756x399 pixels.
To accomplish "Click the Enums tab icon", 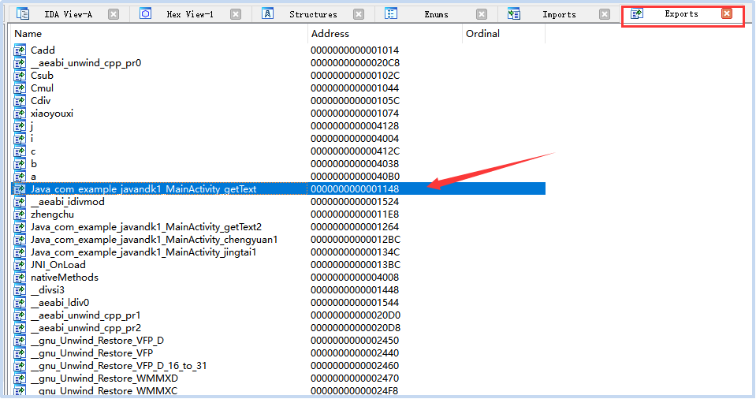I will (x=391, y=14).
